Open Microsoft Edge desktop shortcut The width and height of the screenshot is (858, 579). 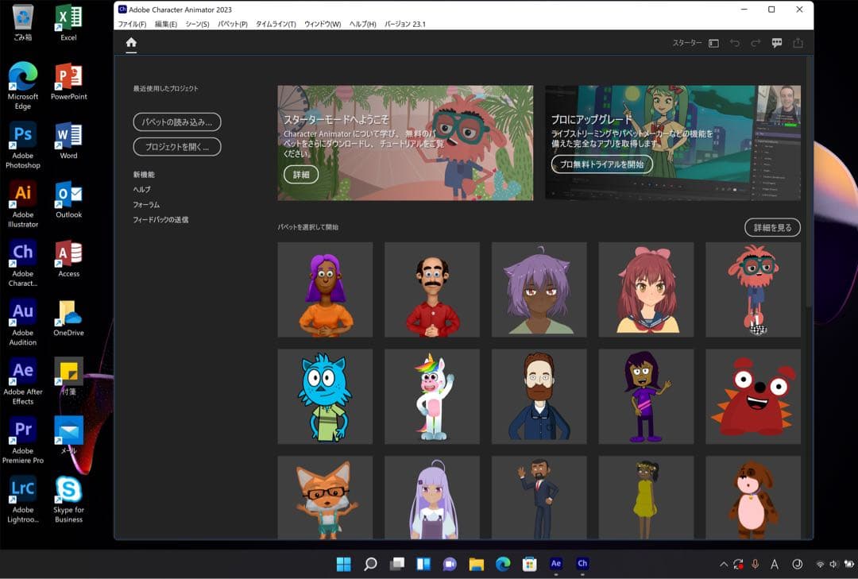click(x=23, y=87)
